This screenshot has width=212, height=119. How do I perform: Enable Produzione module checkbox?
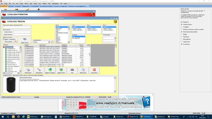[x=182, y=37]
